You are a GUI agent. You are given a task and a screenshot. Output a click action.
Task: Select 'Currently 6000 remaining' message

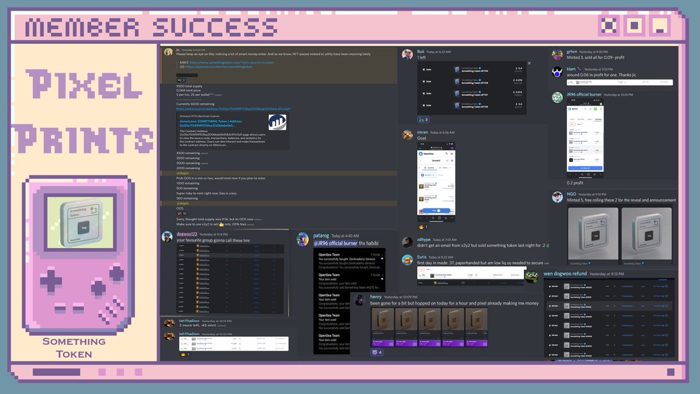click(195, 104)
